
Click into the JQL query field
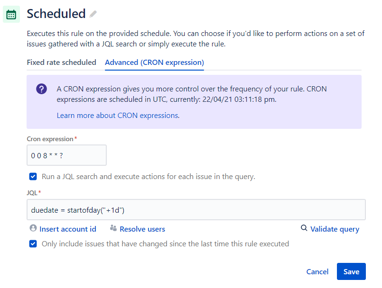click(x=196, y=210)
